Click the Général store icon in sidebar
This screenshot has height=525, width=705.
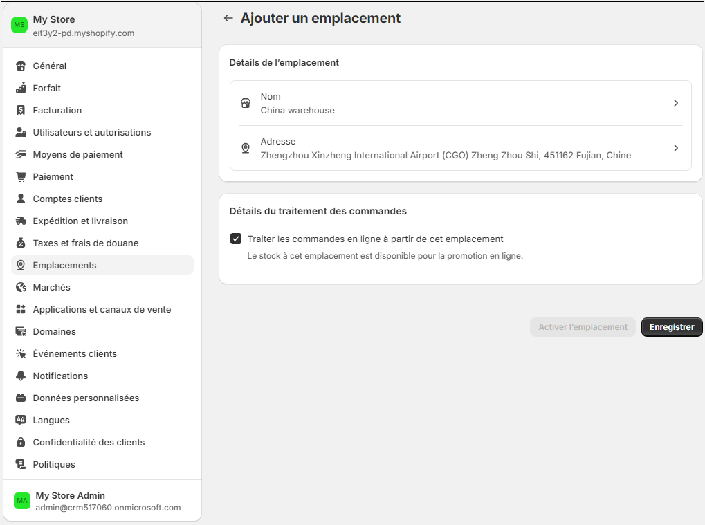point(21,66)
